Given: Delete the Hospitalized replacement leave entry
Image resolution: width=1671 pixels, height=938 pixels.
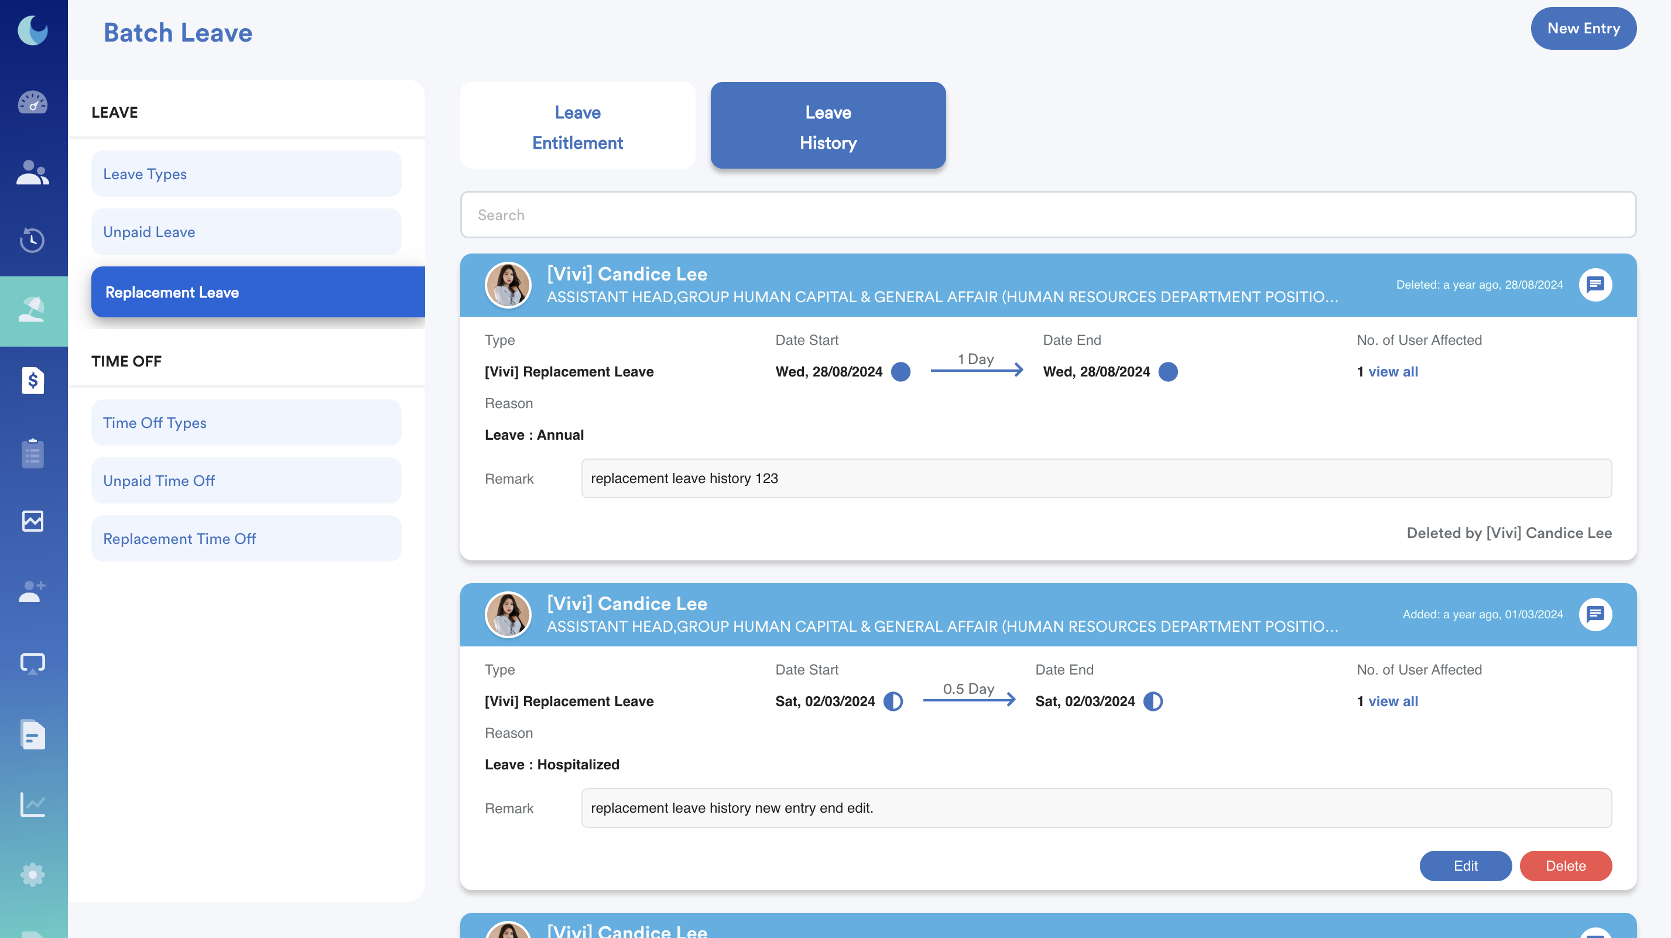Looking at the screenshot, I should pos(1564,865).
